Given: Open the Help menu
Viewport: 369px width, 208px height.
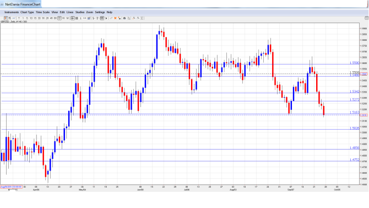Looking at the screenshot, I should coord(110,12).
